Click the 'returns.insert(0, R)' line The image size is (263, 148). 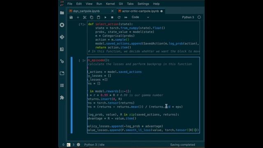(x=105, y=99)
